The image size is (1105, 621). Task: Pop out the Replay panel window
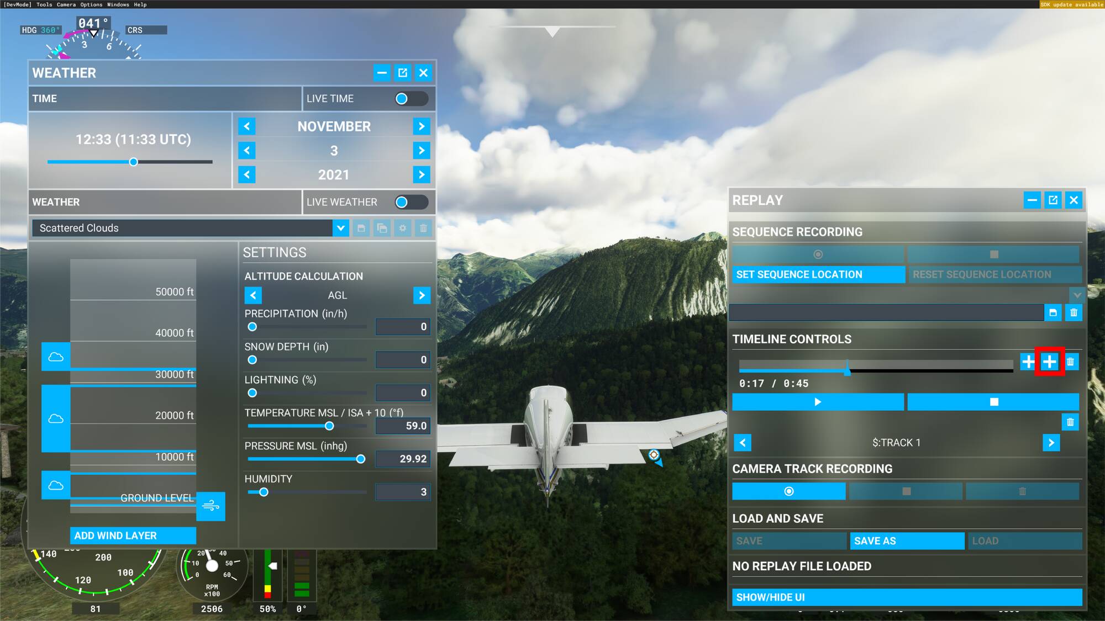coord(1053,200)
